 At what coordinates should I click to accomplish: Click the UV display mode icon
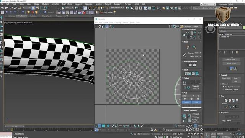click(178, 26)
